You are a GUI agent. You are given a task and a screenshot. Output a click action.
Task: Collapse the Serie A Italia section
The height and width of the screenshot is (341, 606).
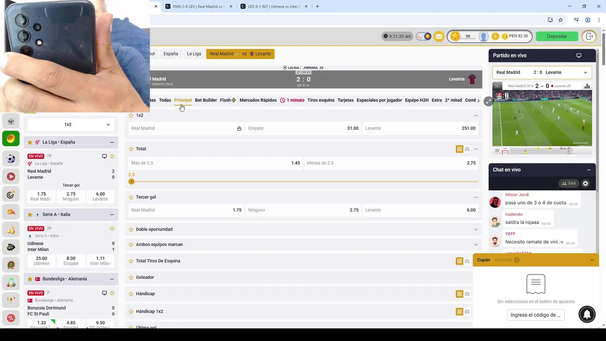click(x=112, y=215)
